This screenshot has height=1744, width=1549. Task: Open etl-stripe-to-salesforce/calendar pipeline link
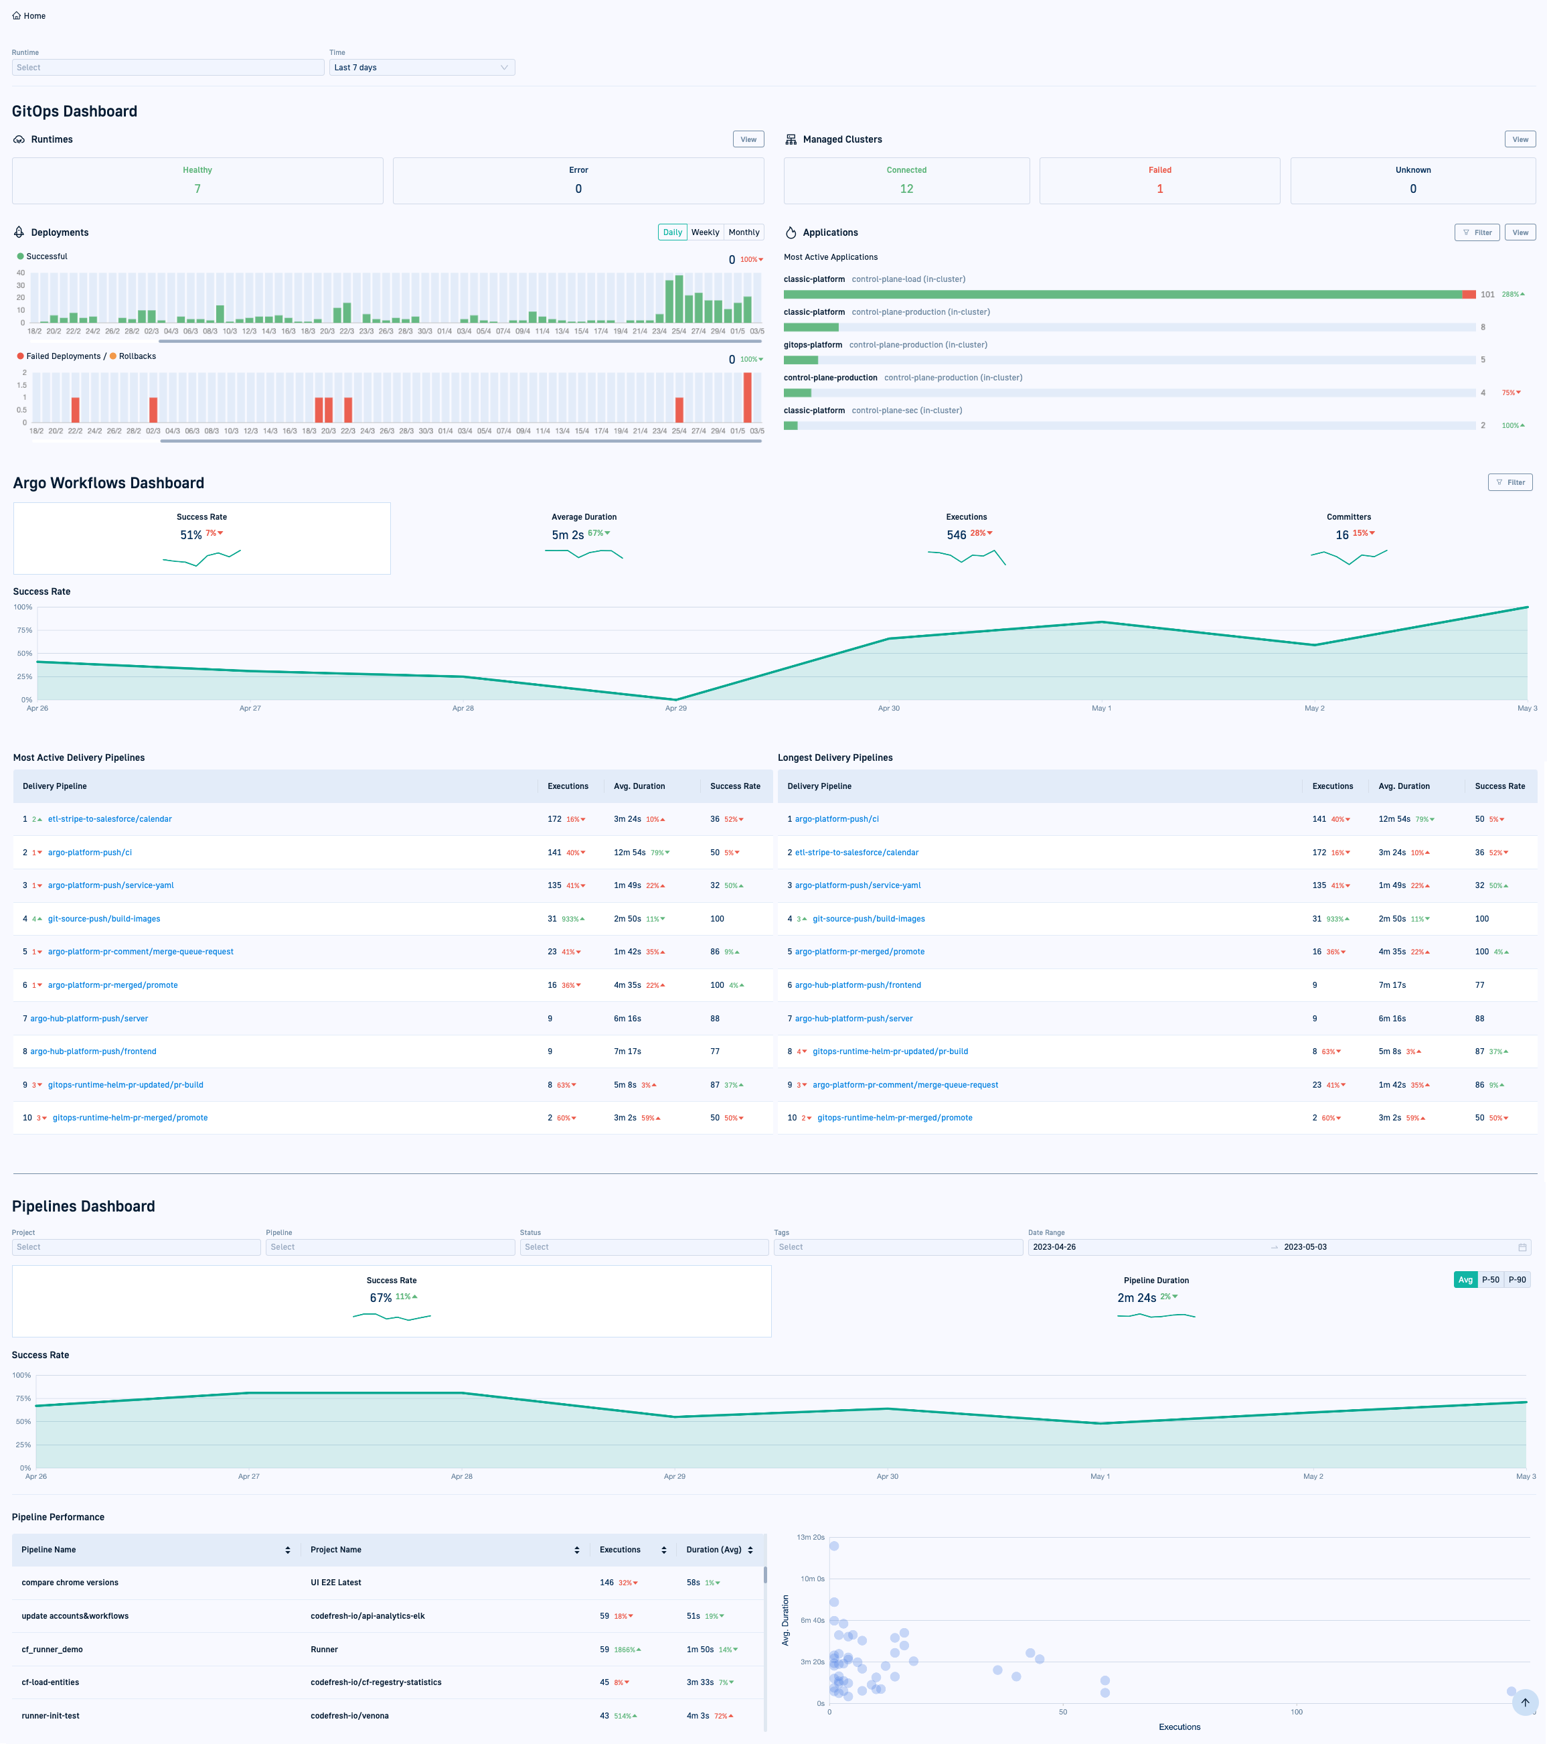(x=109, y=819)
